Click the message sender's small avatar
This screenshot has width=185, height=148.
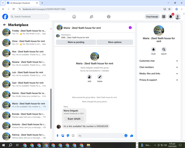[x=58, y=127]
